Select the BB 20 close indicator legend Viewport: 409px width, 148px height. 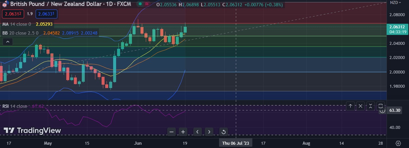(x=20, y=33)
